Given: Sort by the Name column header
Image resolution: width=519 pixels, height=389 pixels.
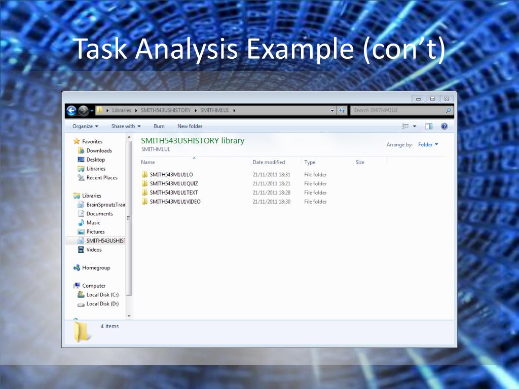Looking at the screenshot, I should click(194, 162).
